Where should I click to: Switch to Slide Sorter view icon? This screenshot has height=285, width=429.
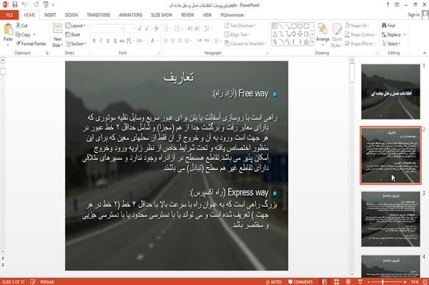[337, 282]
